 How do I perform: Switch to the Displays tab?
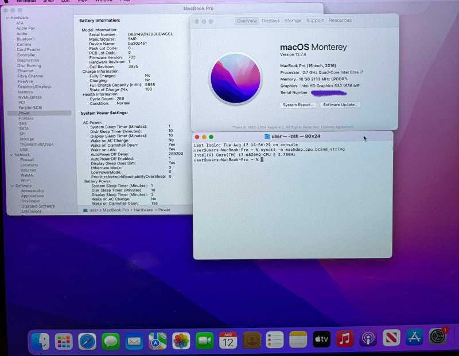point(270,21)
